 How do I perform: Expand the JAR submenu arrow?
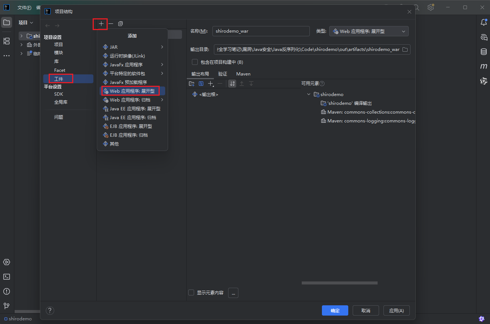coord(162,47)
